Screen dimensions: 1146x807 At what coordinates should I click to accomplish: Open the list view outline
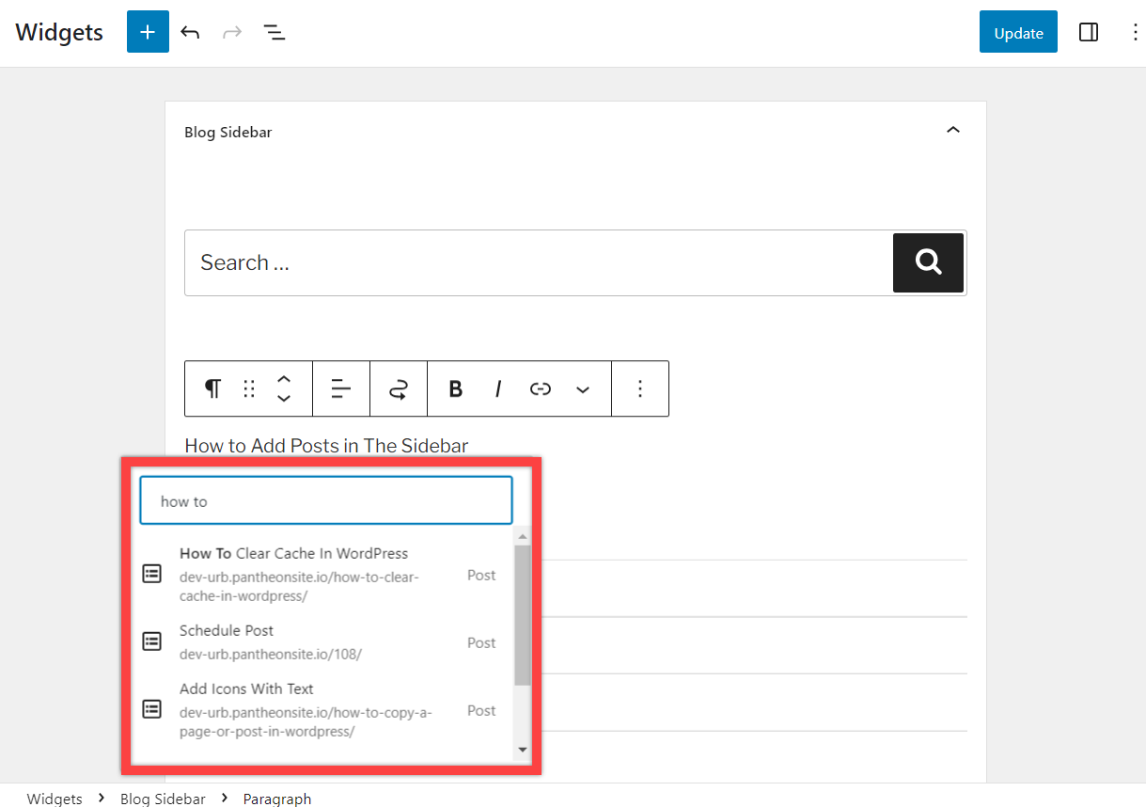tap(274, 33)
